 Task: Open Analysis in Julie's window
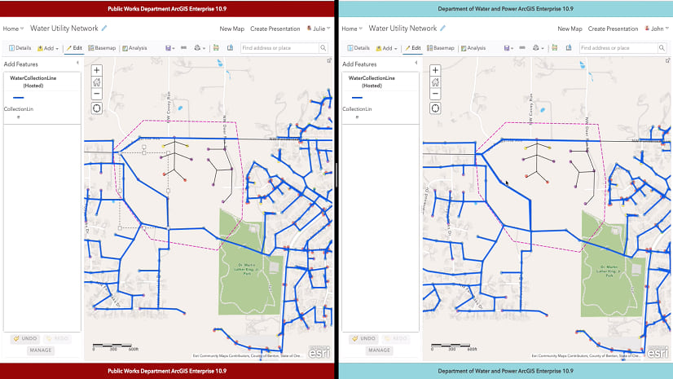pos(134,48)
